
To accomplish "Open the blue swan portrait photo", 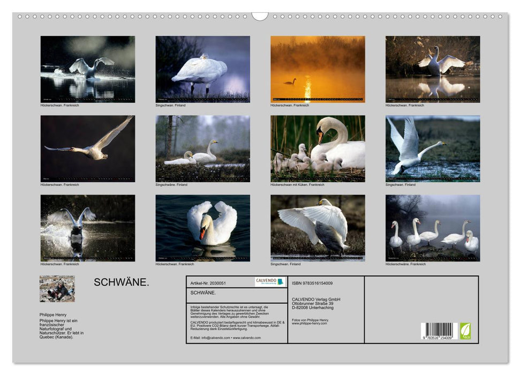I will pyautogui.click(x=204, y=228).
